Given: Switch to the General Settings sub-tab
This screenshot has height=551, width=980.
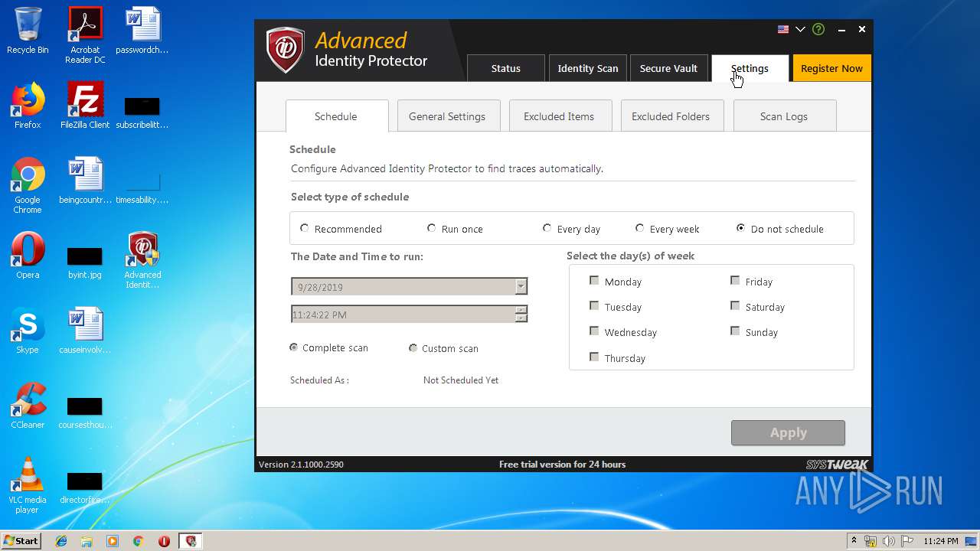Looking at the screenshot, I should 447,116.
